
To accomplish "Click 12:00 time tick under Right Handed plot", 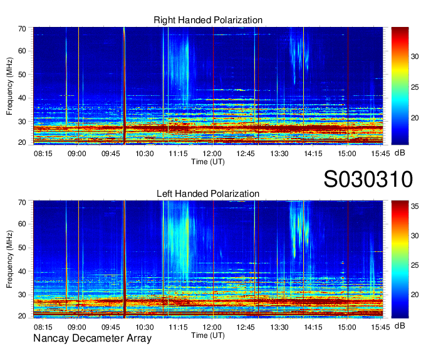I will (212, 154).
